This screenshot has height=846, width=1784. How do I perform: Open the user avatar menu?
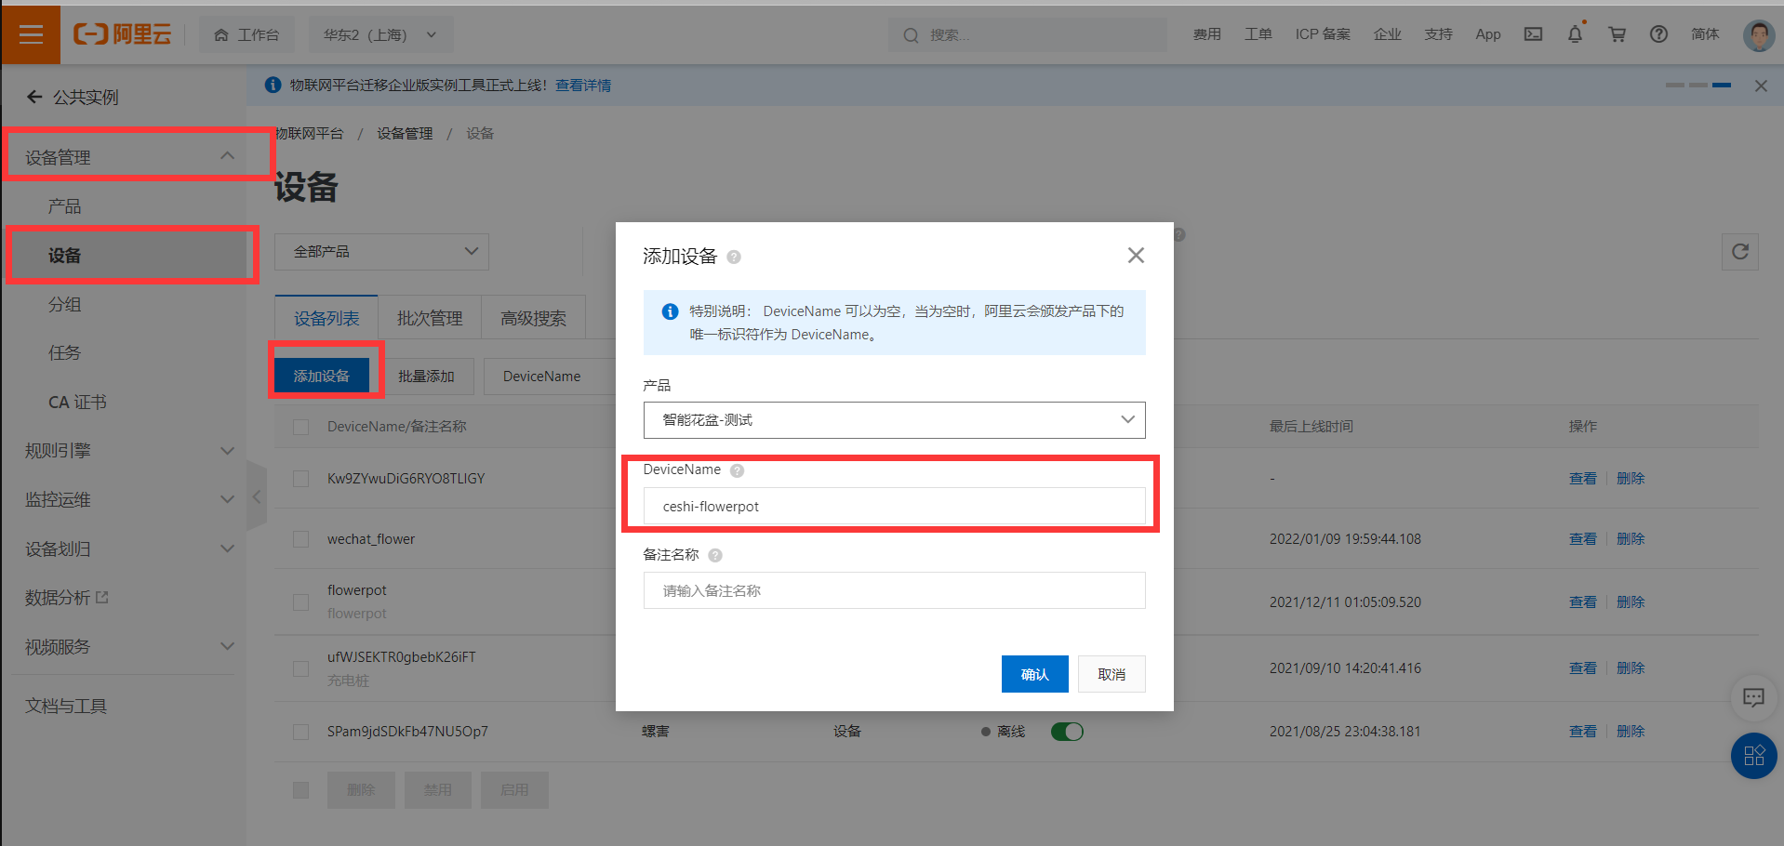[1758, 34]
